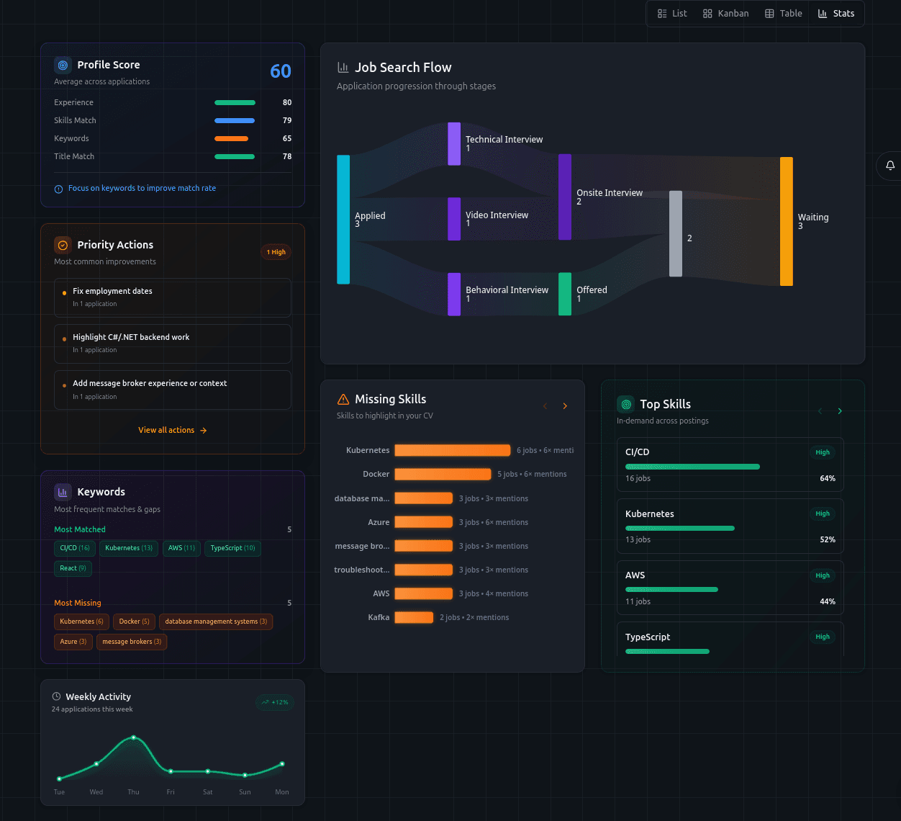901x821 pixels.
Task: Click the '1 High' priority badge
Action: pos(276,252)
